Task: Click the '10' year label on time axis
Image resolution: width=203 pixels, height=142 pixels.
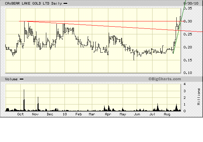Action: click(65, 114)
